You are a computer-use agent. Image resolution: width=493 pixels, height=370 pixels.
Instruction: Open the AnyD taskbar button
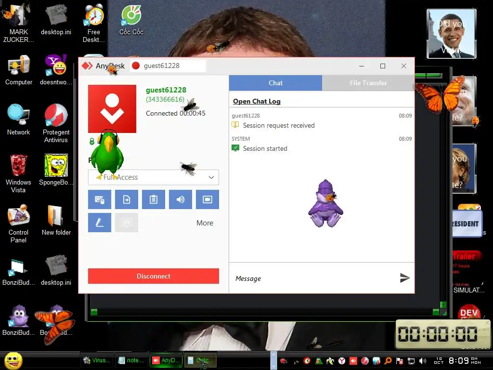(x=166, y=360)
